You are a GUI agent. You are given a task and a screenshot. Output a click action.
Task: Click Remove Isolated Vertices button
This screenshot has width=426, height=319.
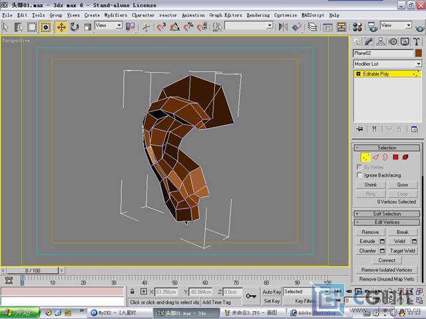coord(387,270)
